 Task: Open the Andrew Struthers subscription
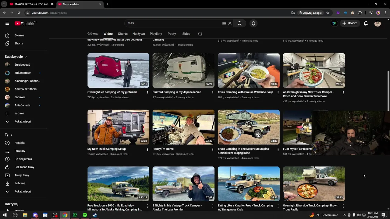coord(23,89)
